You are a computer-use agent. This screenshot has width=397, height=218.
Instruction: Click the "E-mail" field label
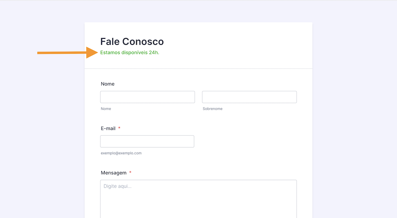108,128
